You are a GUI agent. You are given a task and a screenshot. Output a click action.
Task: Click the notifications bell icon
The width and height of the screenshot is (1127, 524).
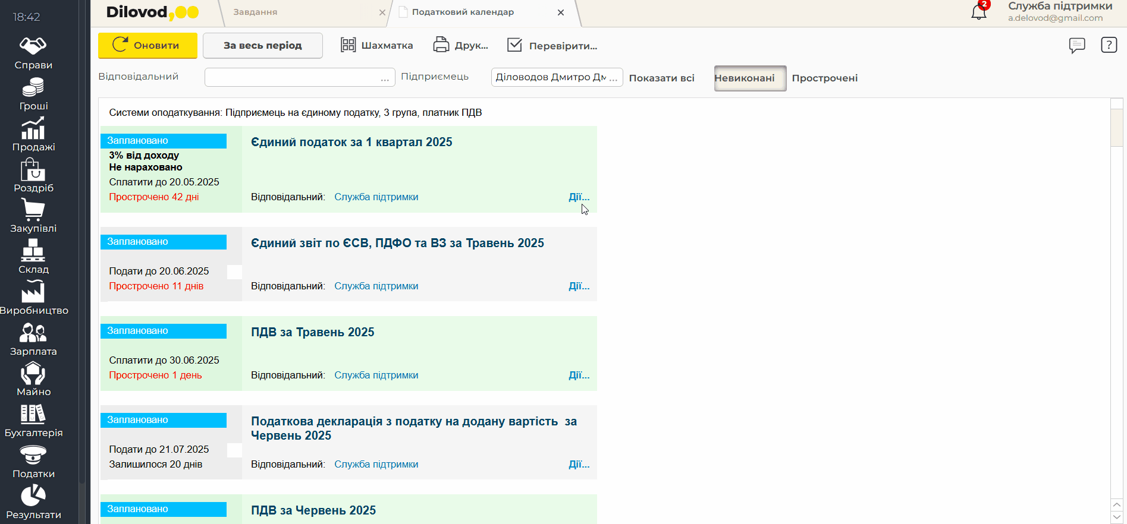point(978,12)
